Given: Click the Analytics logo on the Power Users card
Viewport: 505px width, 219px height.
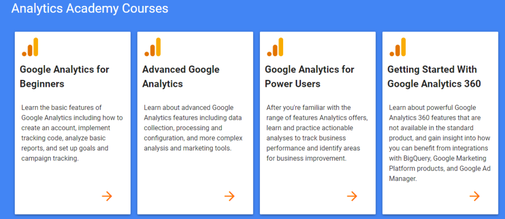Looking at the screenshot, I should 275,47.
